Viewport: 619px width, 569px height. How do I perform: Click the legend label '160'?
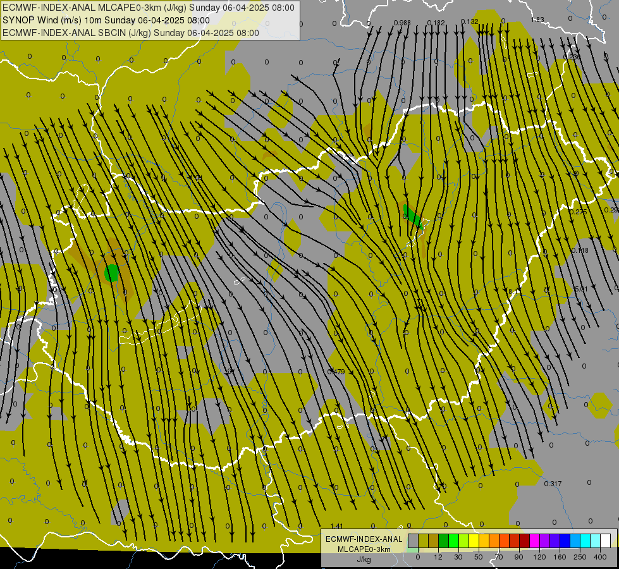(560, 557)
